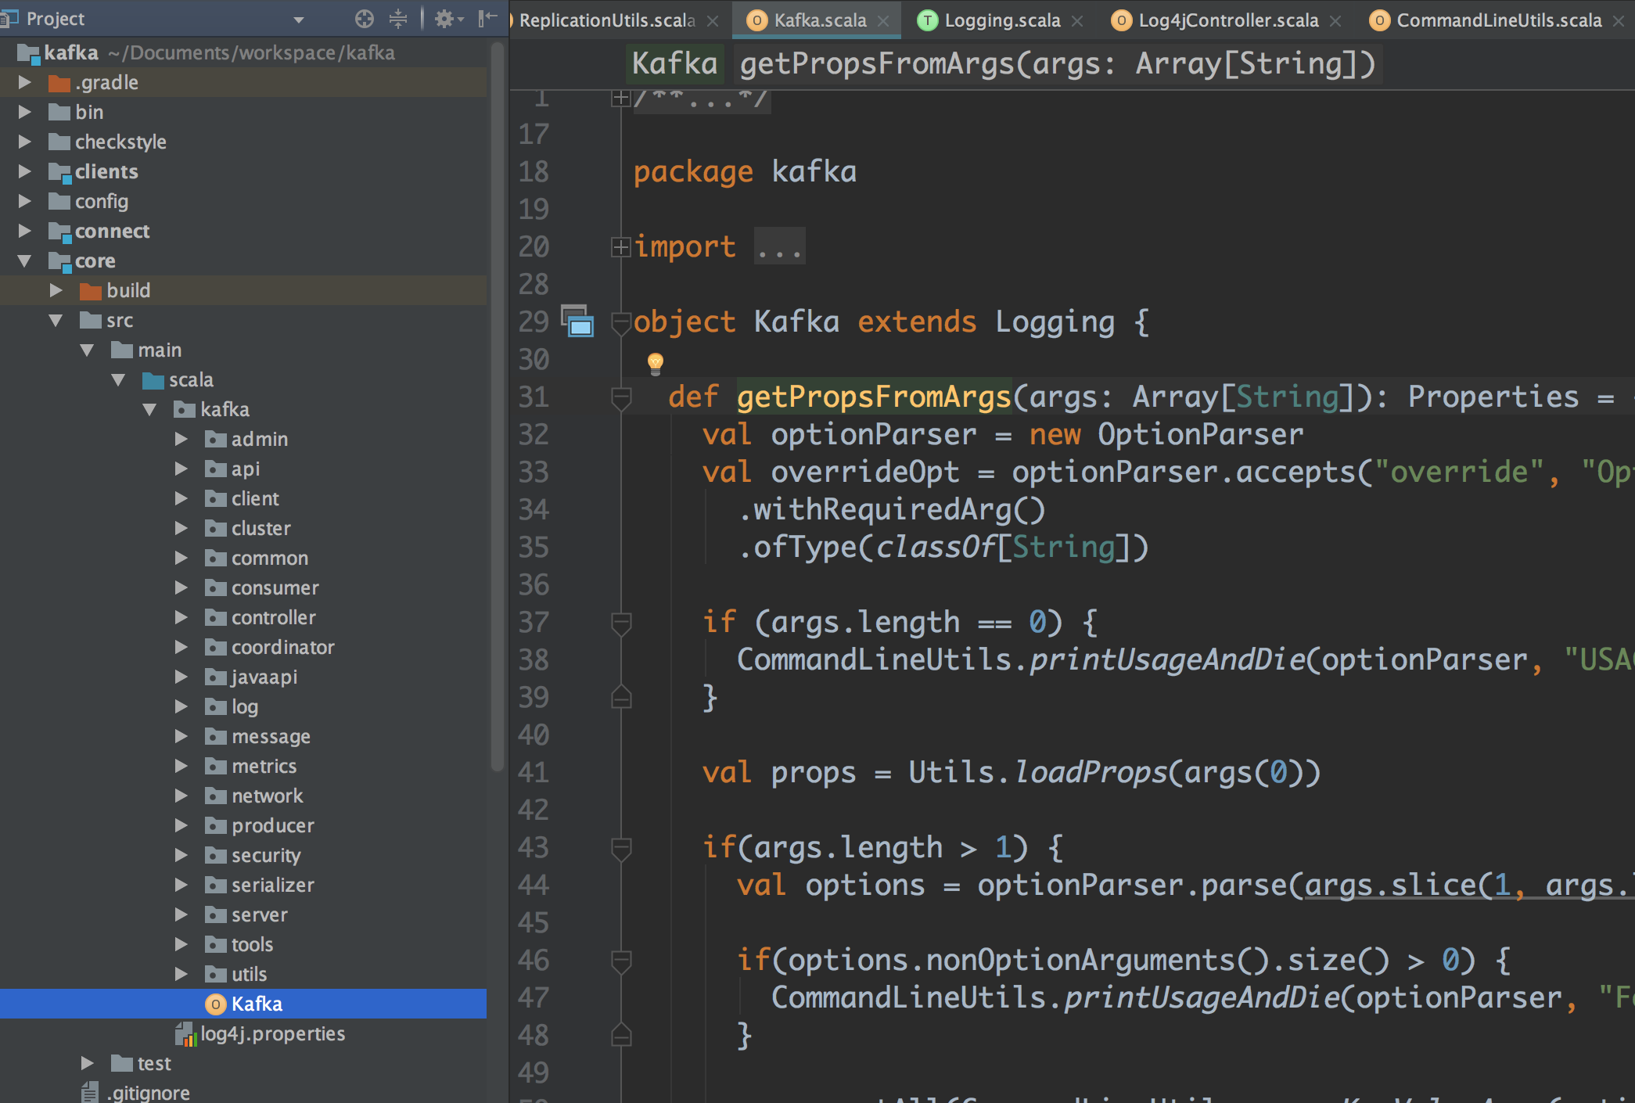Select the coordinator package
This screenshot has height=1103, width=1635.
click(x=243, y=647)
